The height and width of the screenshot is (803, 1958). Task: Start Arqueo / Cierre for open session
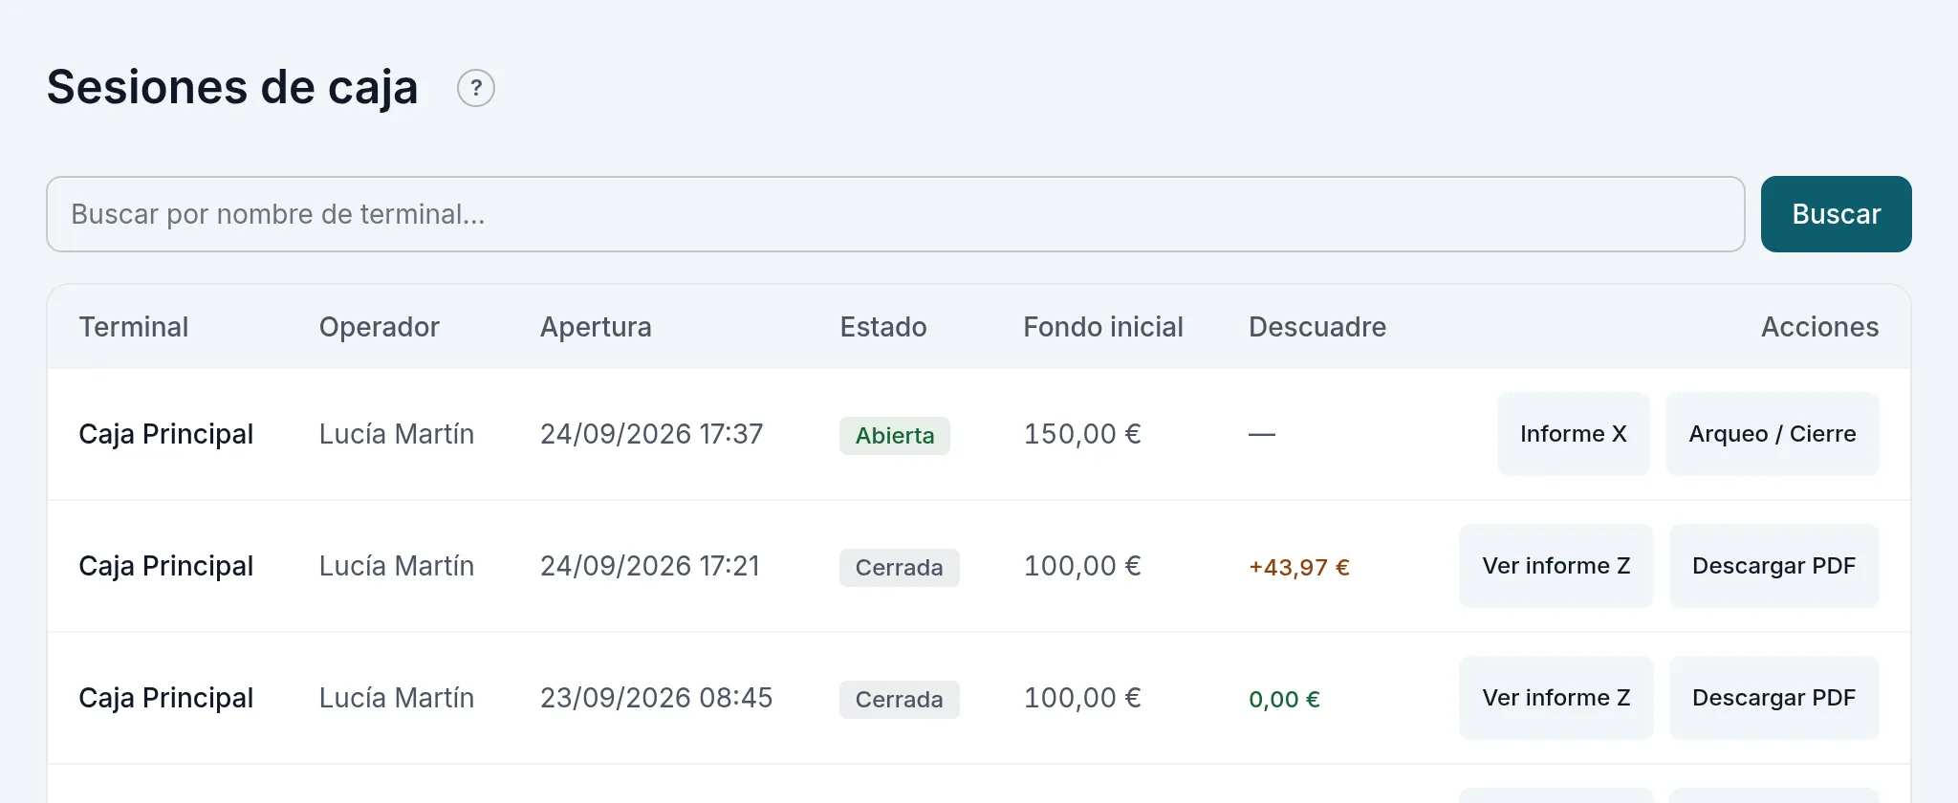coord(1773,434)
